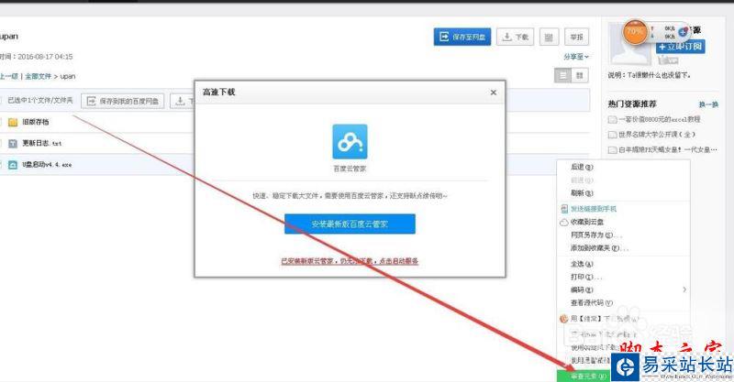734x382 pixels.
Task: Click the folder icon of 旧版存档
Action: pos(13,122)
